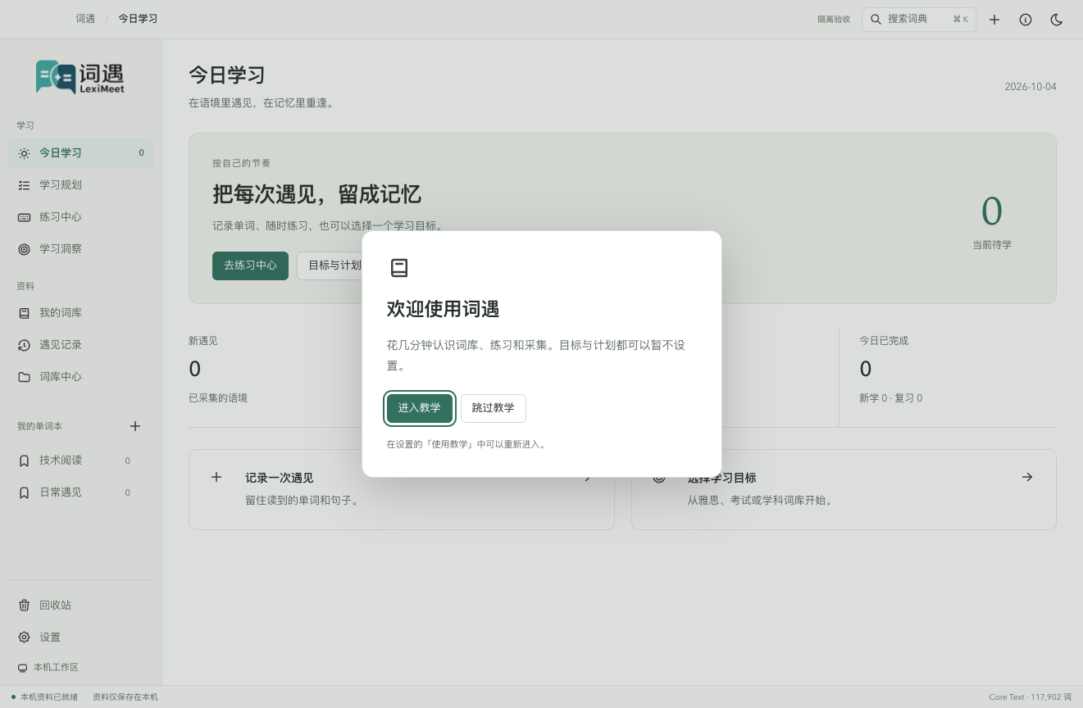Click the keyboard icon beside 练习中心
Viewport: 1083px width, 708px height.
point(24,217)
